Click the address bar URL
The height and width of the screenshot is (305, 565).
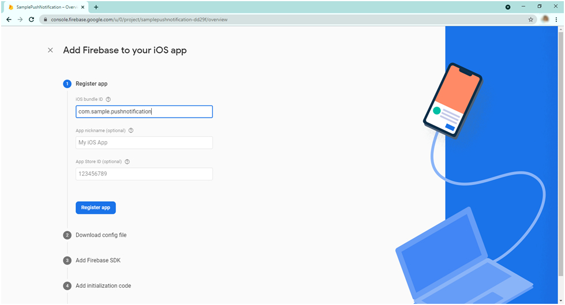(x=139, y=20)
